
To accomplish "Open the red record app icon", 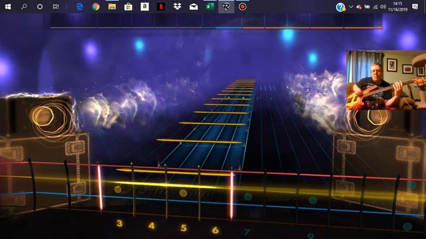I will pos(242,7).
